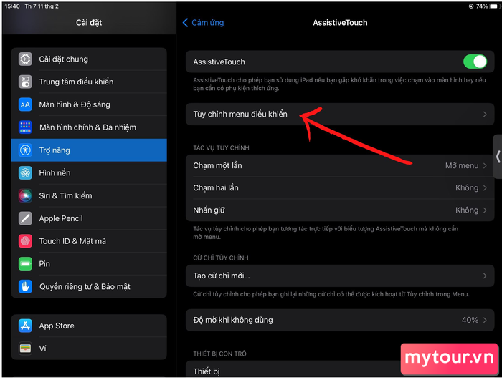Select Quyền riêng tư & Bảo mật in sidebar
The height and width of the screenshot is (380, 502).
89,286
